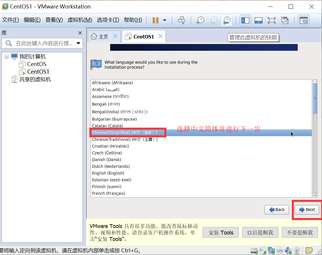Open the 选项卡(T) menu
The image size is (322, 255).
click(x=108, y=20)
